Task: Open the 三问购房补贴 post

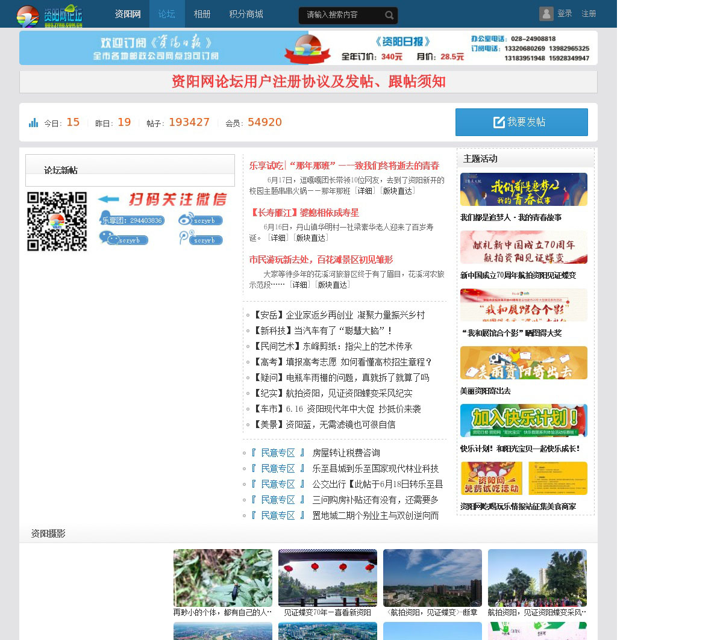Action: click(375, 500)
